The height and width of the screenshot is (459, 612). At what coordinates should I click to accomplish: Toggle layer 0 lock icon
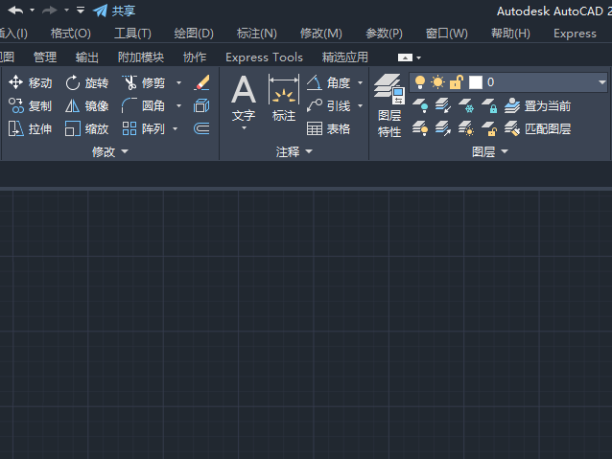click(x=456, y=82)
